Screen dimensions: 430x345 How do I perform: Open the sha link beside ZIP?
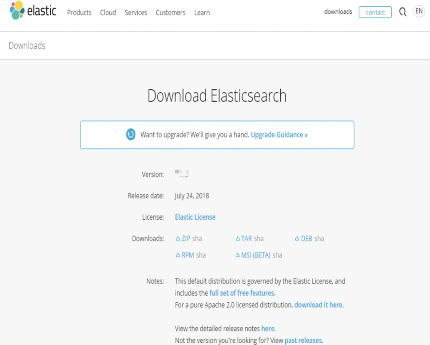197,238
